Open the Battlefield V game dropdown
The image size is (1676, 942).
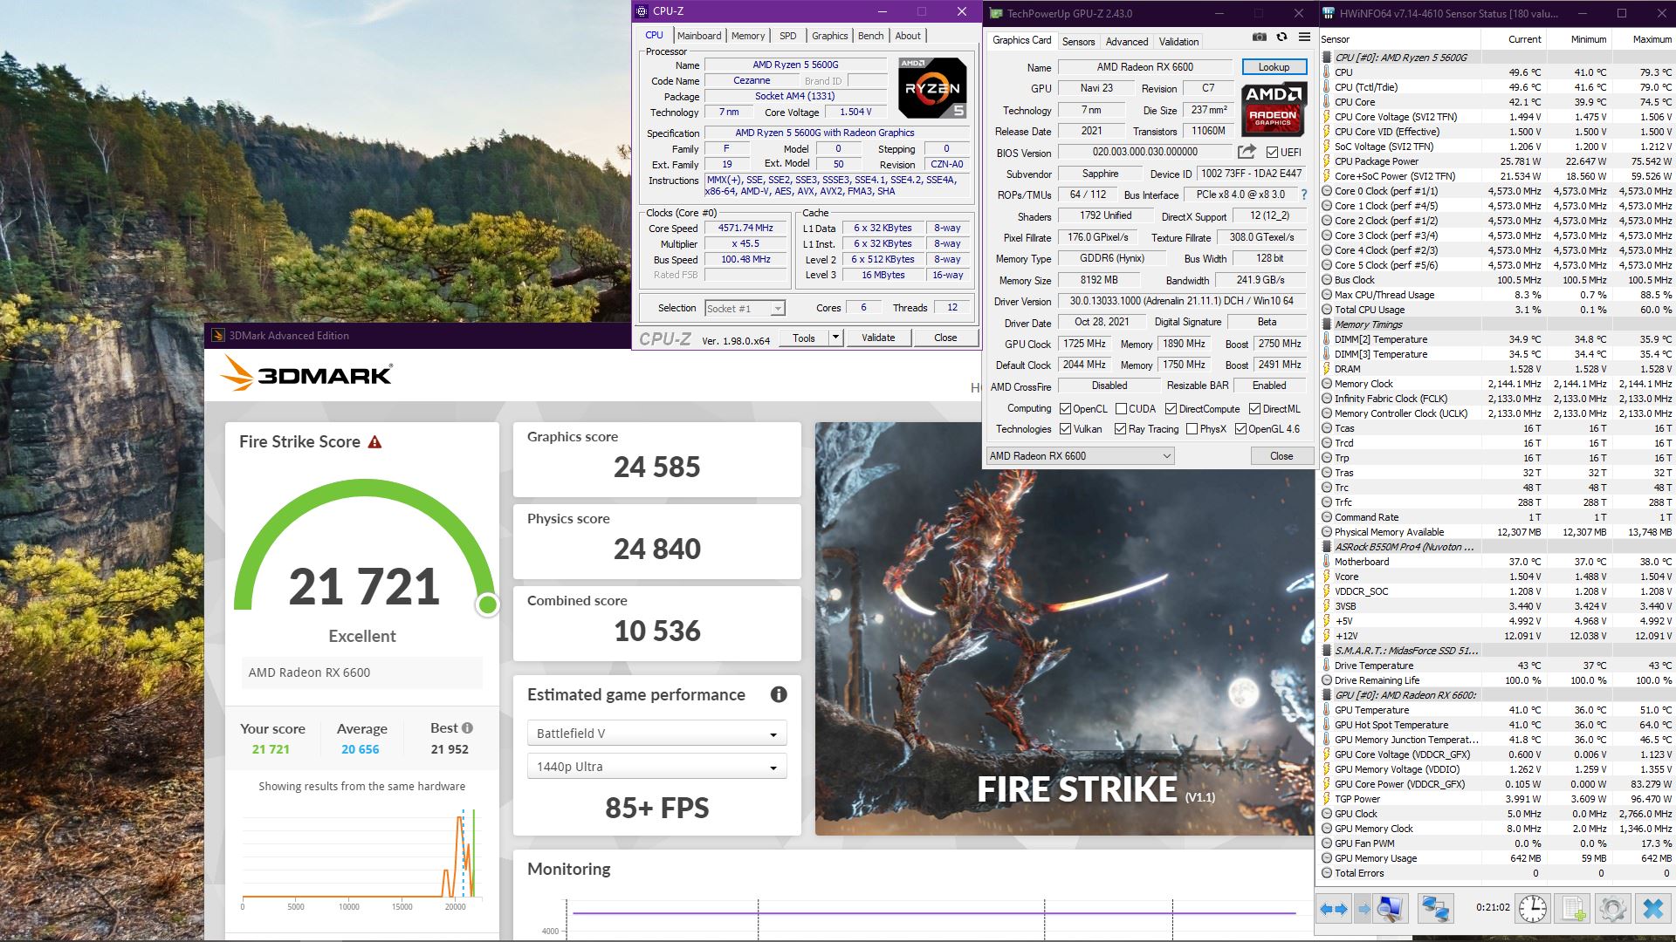click(x=656, y=734)
